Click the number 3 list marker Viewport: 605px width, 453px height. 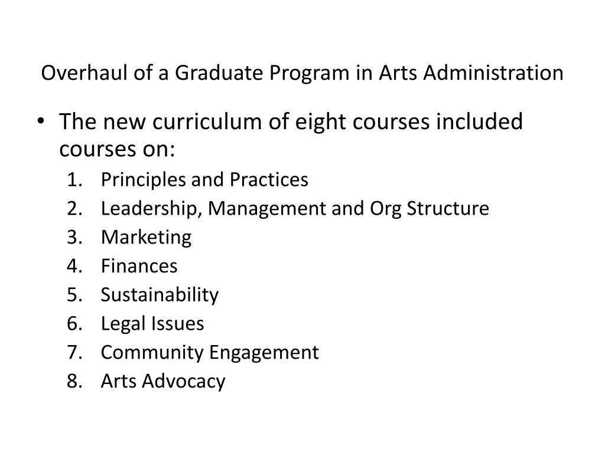75,237
